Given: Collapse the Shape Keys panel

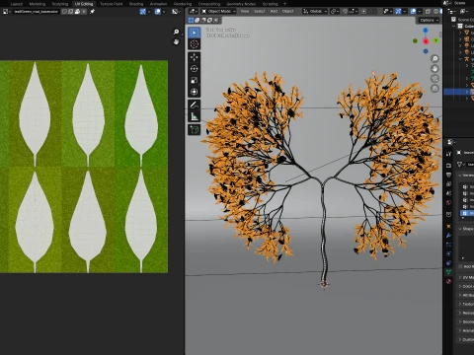Looking at the screenshot, I should [466, 229].
